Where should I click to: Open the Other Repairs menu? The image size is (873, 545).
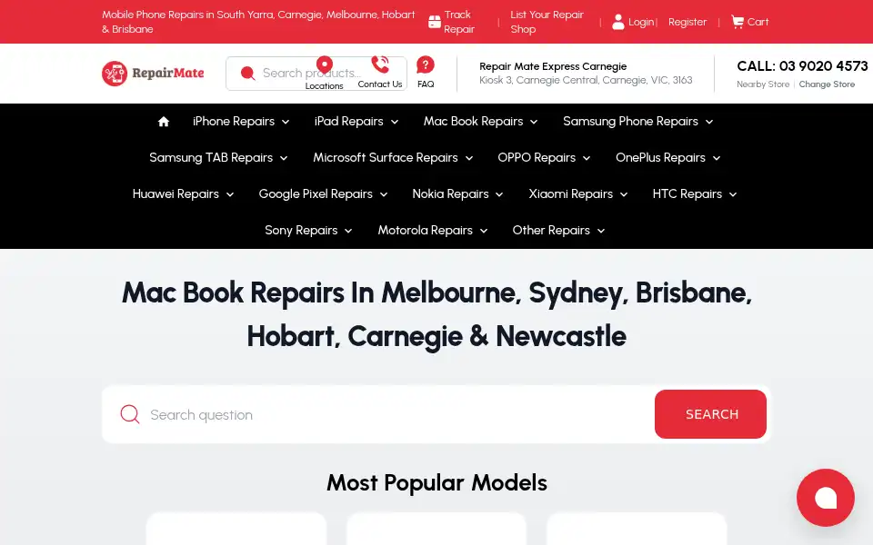tap(558, 230)
